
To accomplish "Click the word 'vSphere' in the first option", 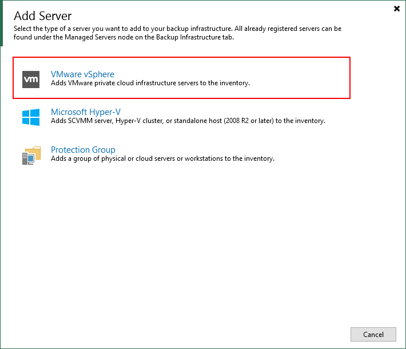I will 99,74.
